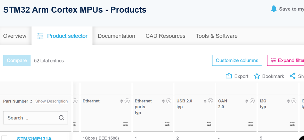The width and height of the screenshot is (304, 140).
Task: Tick the STM32MP131A row checkbox
Action: 4,138
